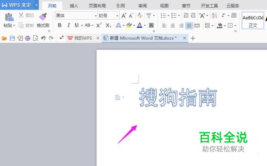Add a new document tab with plus
The width and height of the screenshot is (267, 166).
click(x=193, y=38)
